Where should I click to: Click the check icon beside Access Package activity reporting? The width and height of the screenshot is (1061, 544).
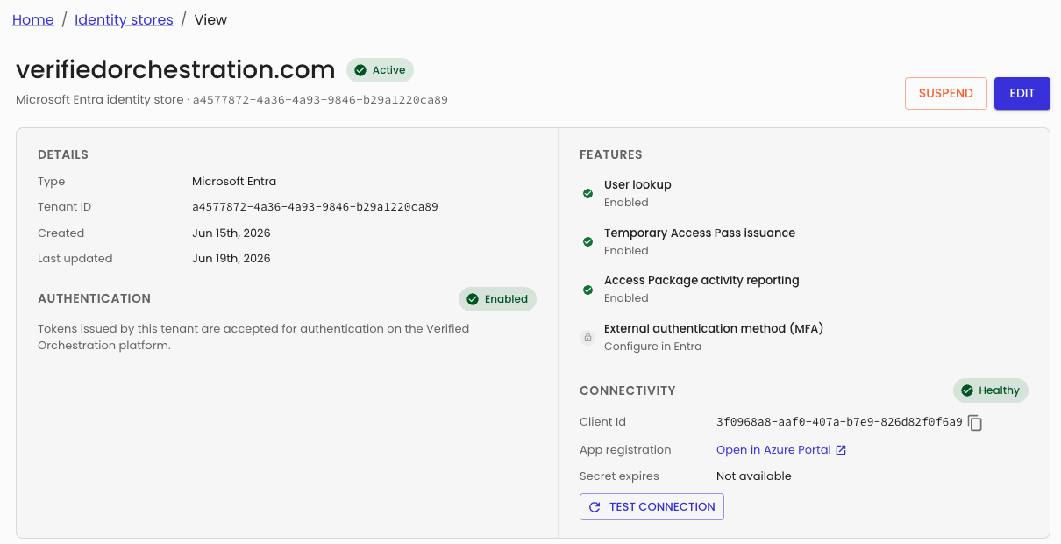pyautogui.click(x=587, y=290)
